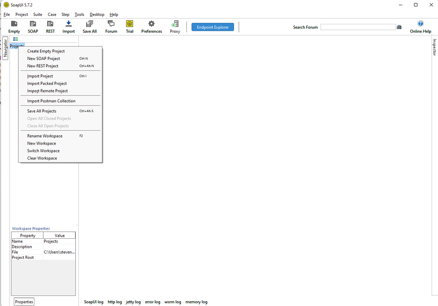Choose Clear Workspace menu entry
This screenshot has width=438, height=306.
tap(60, 158)
